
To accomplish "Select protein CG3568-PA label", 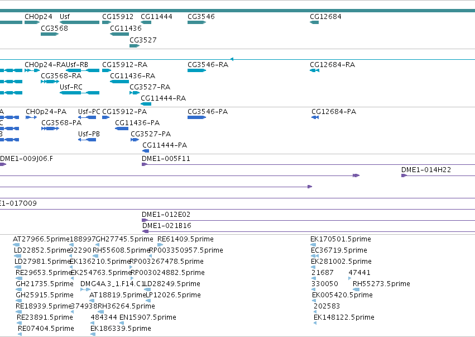I will [61, 123].
